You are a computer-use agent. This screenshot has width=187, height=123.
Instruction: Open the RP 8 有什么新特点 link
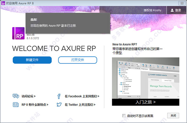35,105
